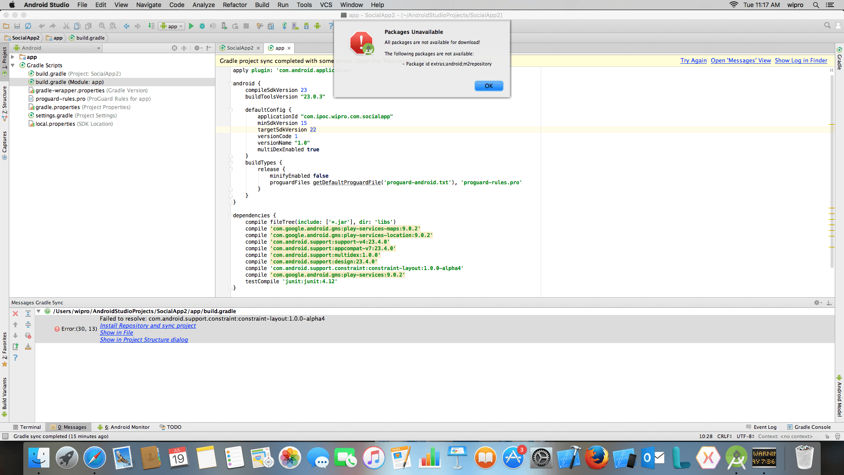Click the toolbar Help question mark
The width and height of the screenshot is (844, 475).
click(331, 26)
